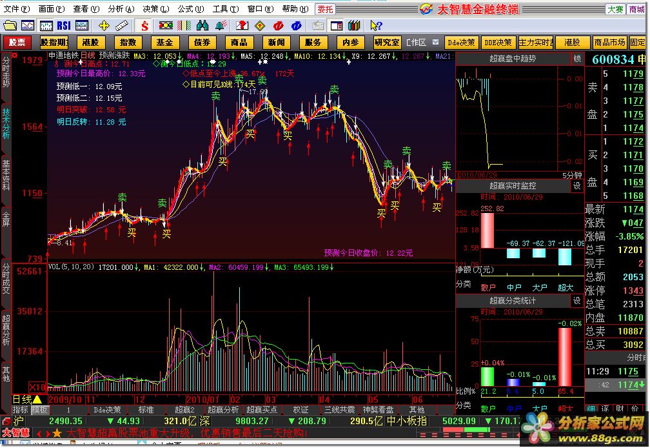Screen dimensions: 650x448
Task: Click the 新闻 button
Action: point(276,43)
